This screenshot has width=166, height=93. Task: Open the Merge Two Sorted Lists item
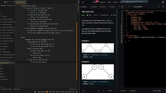click(8, 27)
